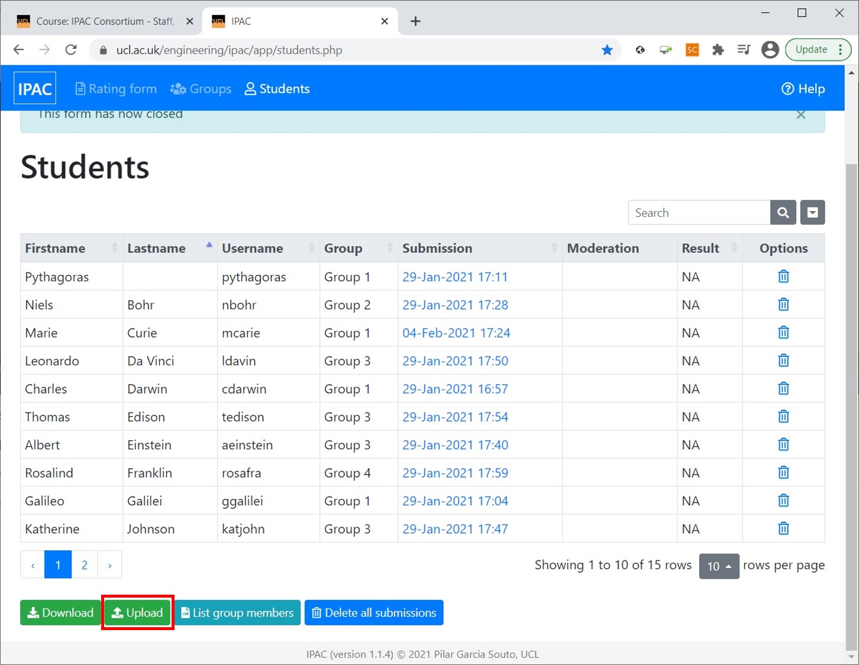Image resolution: width=859 pixels, height=665 pixels.
Task: Click next page arrow in pagination
Action: click(109, 565)
